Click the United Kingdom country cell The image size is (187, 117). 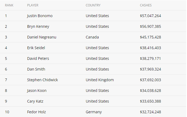click(x=100, y=80)
